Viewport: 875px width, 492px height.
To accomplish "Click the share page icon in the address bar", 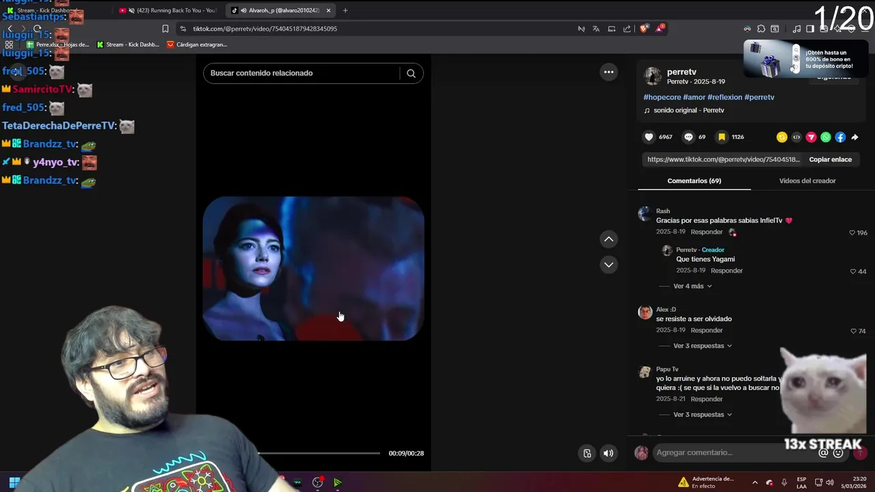I will pyautogui.click(x=627, y=29).
